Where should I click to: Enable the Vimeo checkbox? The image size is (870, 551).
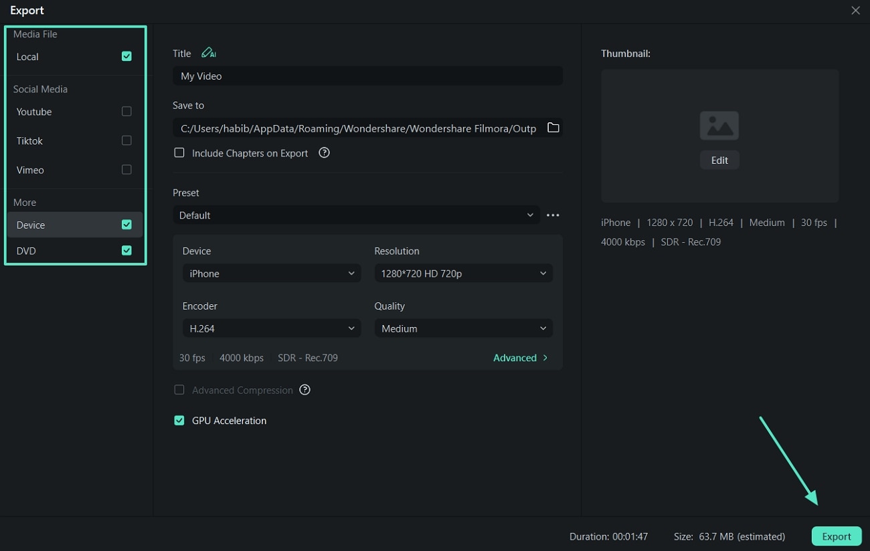click(x=126, y=169)
